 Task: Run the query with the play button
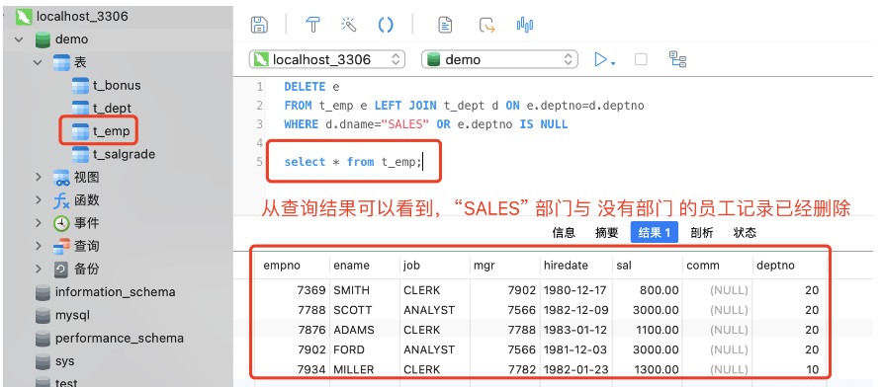point(601,59)
